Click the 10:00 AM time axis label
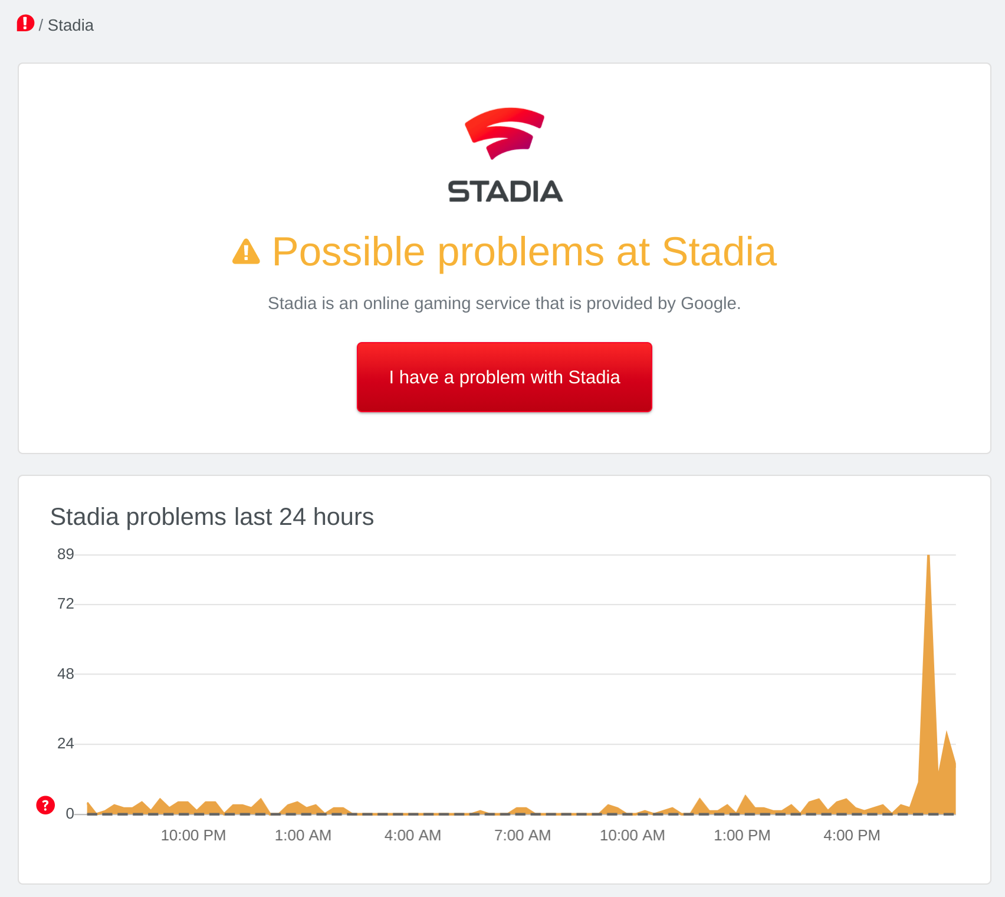 tap(632, 835)
